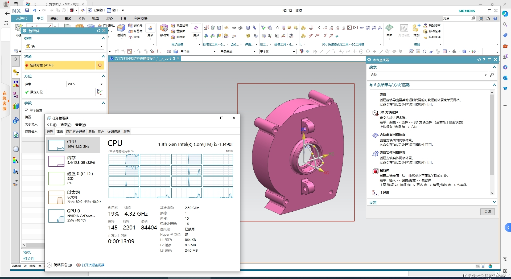Click the 方块 command search field in ribbon
The width and height of the screenshot is (511, 279).
coord(457,18)
